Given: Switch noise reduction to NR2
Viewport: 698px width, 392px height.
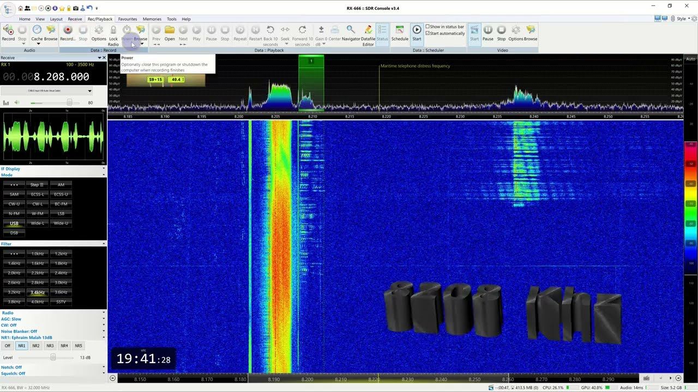Looking at the screenshot, I should 36,346.
